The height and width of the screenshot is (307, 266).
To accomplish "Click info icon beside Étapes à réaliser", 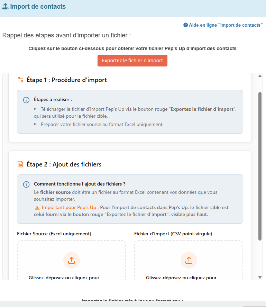I will (26, 100).
